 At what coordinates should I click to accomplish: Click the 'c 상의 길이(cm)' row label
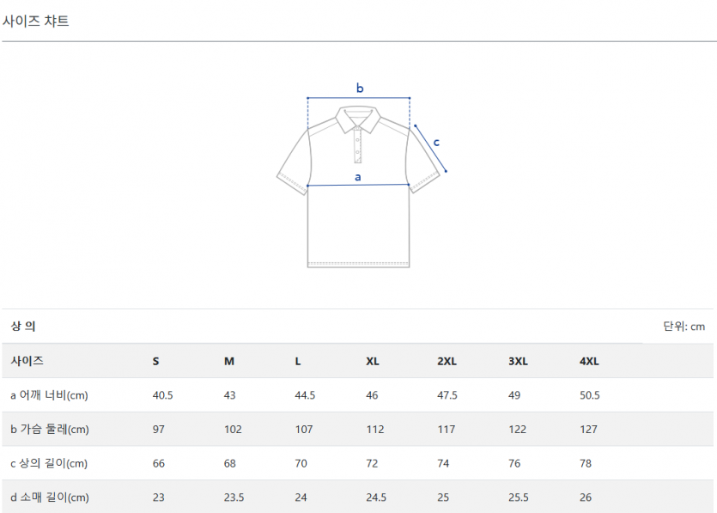point(49,463)
